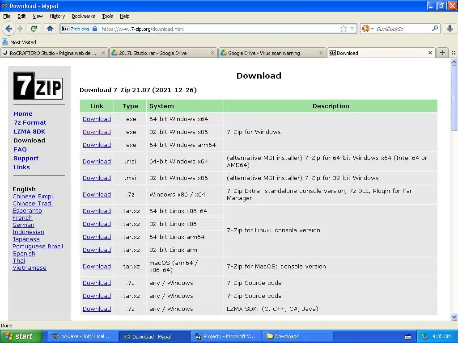The width and height of the screenshot is (458, 343).
Task: Open the Home sidebar link
Action: 23,114
